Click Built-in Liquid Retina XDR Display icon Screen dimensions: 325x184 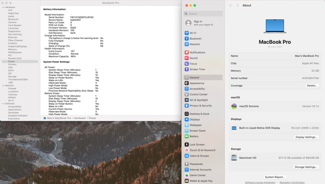coord(234,128)
